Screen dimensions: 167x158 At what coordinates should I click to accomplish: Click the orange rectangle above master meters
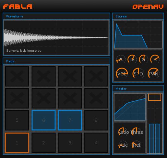point(155,97)
